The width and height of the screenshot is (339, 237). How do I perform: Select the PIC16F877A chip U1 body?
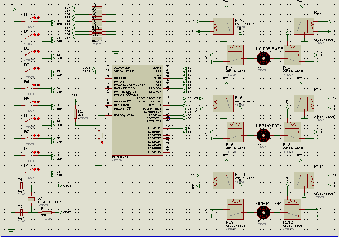click(138, 110)
